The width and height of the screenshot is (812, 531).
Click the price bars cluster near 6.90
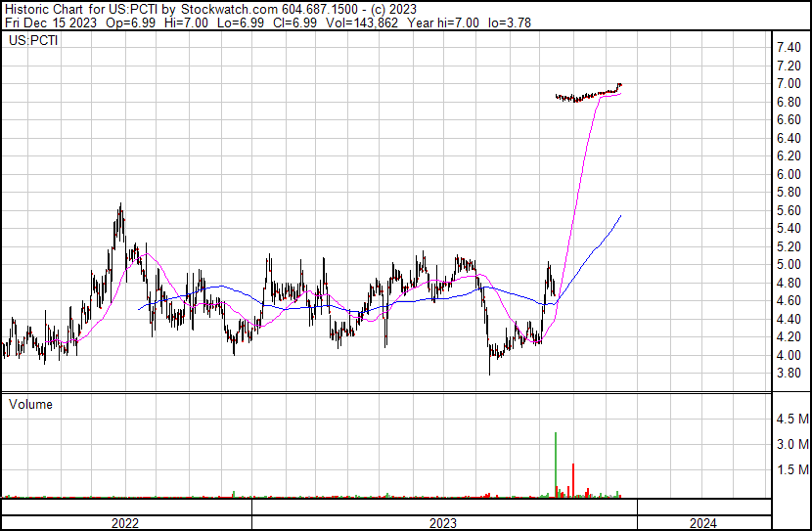pyautogui.click(x=587, y=96)
